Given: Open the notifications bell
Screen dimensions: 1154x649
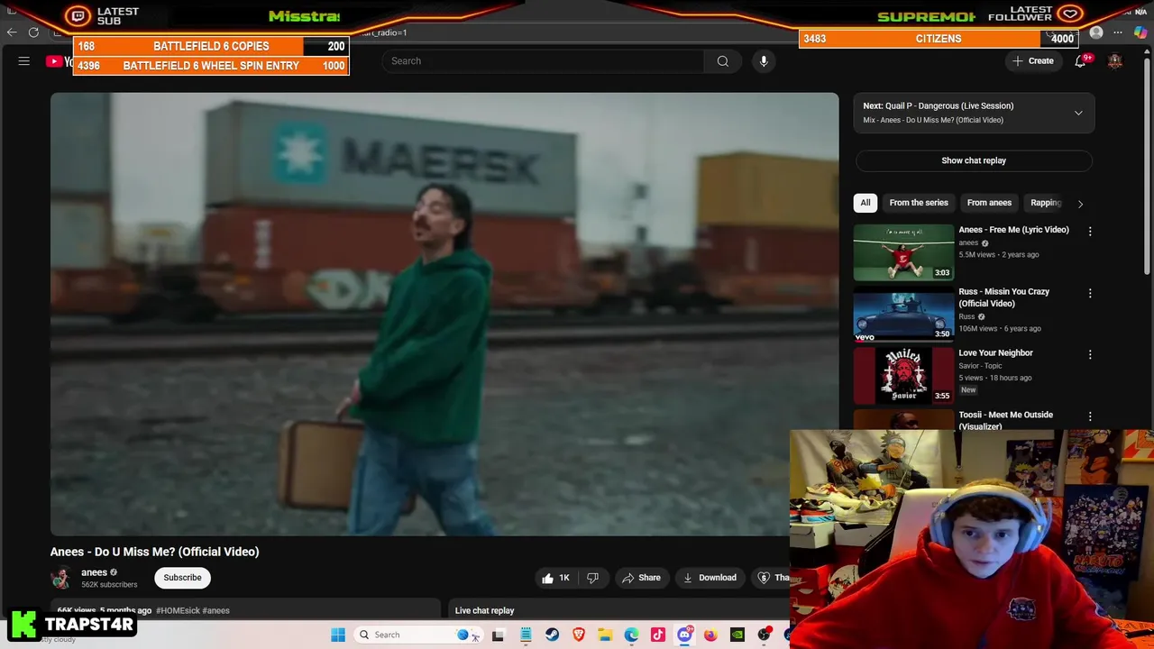Looking at the screenshot, I should pyautogui.click(x=1080, y=61).
